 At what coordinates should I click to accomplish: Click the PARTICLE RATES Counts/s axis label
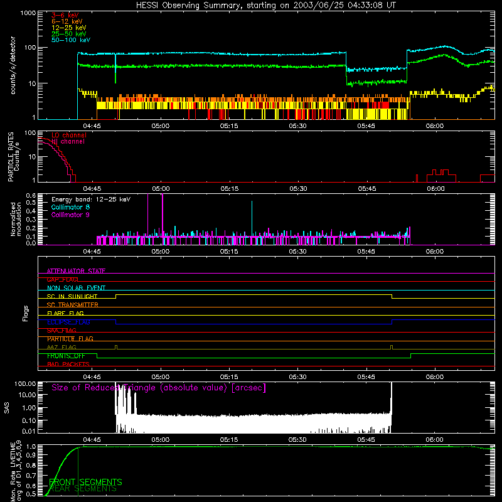point(13,157)
